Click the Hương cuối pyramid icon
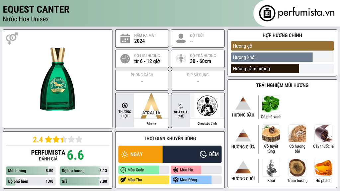 point(243,167)
